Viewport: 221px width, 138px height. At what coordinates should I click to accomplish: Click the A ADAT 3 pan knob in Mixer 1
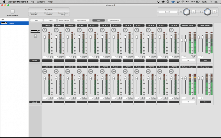114,30
